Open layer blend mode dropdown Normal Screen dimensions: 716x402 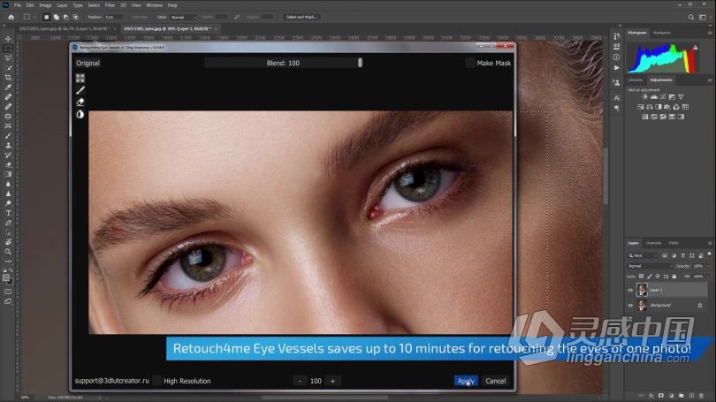[650, 266]
